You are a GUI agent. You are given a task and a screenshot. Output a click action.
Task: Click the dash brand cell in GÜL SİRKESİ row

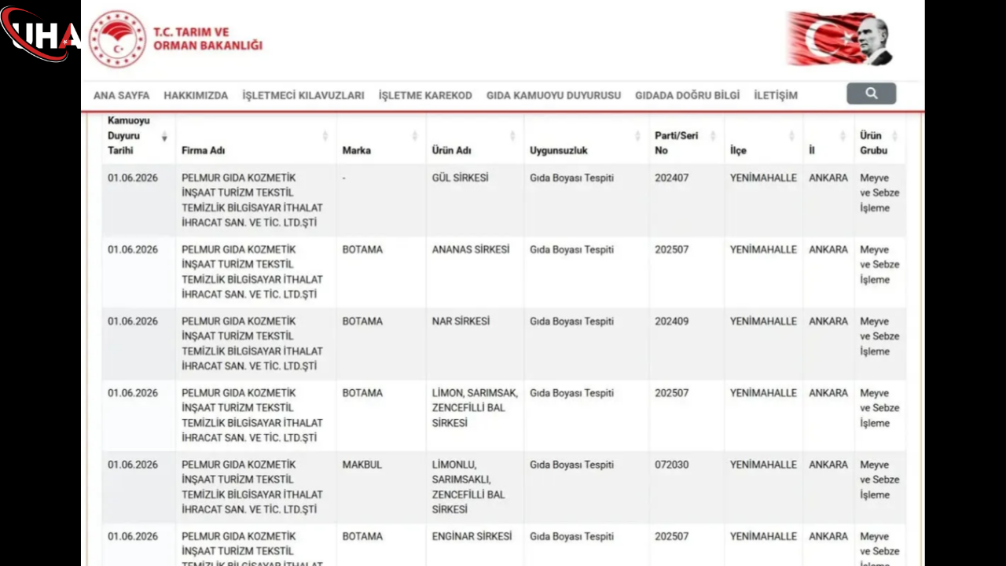[344, 178]
